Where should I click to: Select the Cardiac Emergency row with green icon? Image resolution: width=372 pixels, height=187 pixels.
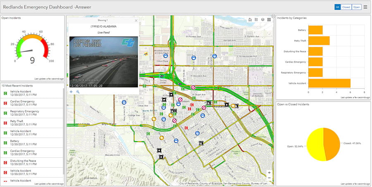click(32, 153)
